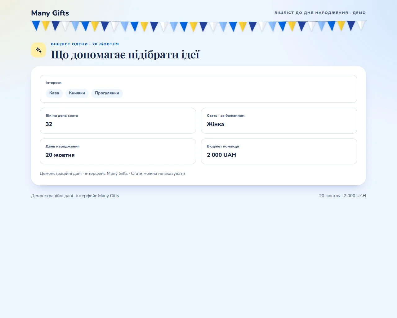Click the budget value 2 000 UAH in card

click(221, 155)
